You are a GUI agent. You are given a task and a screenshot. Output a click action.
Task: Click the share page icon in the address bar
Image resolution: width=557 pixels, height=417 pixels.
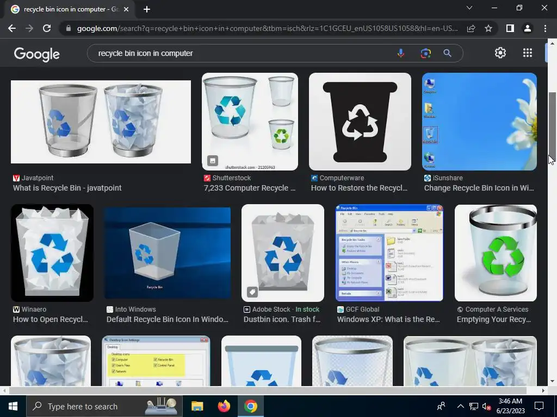click(471, 28)
